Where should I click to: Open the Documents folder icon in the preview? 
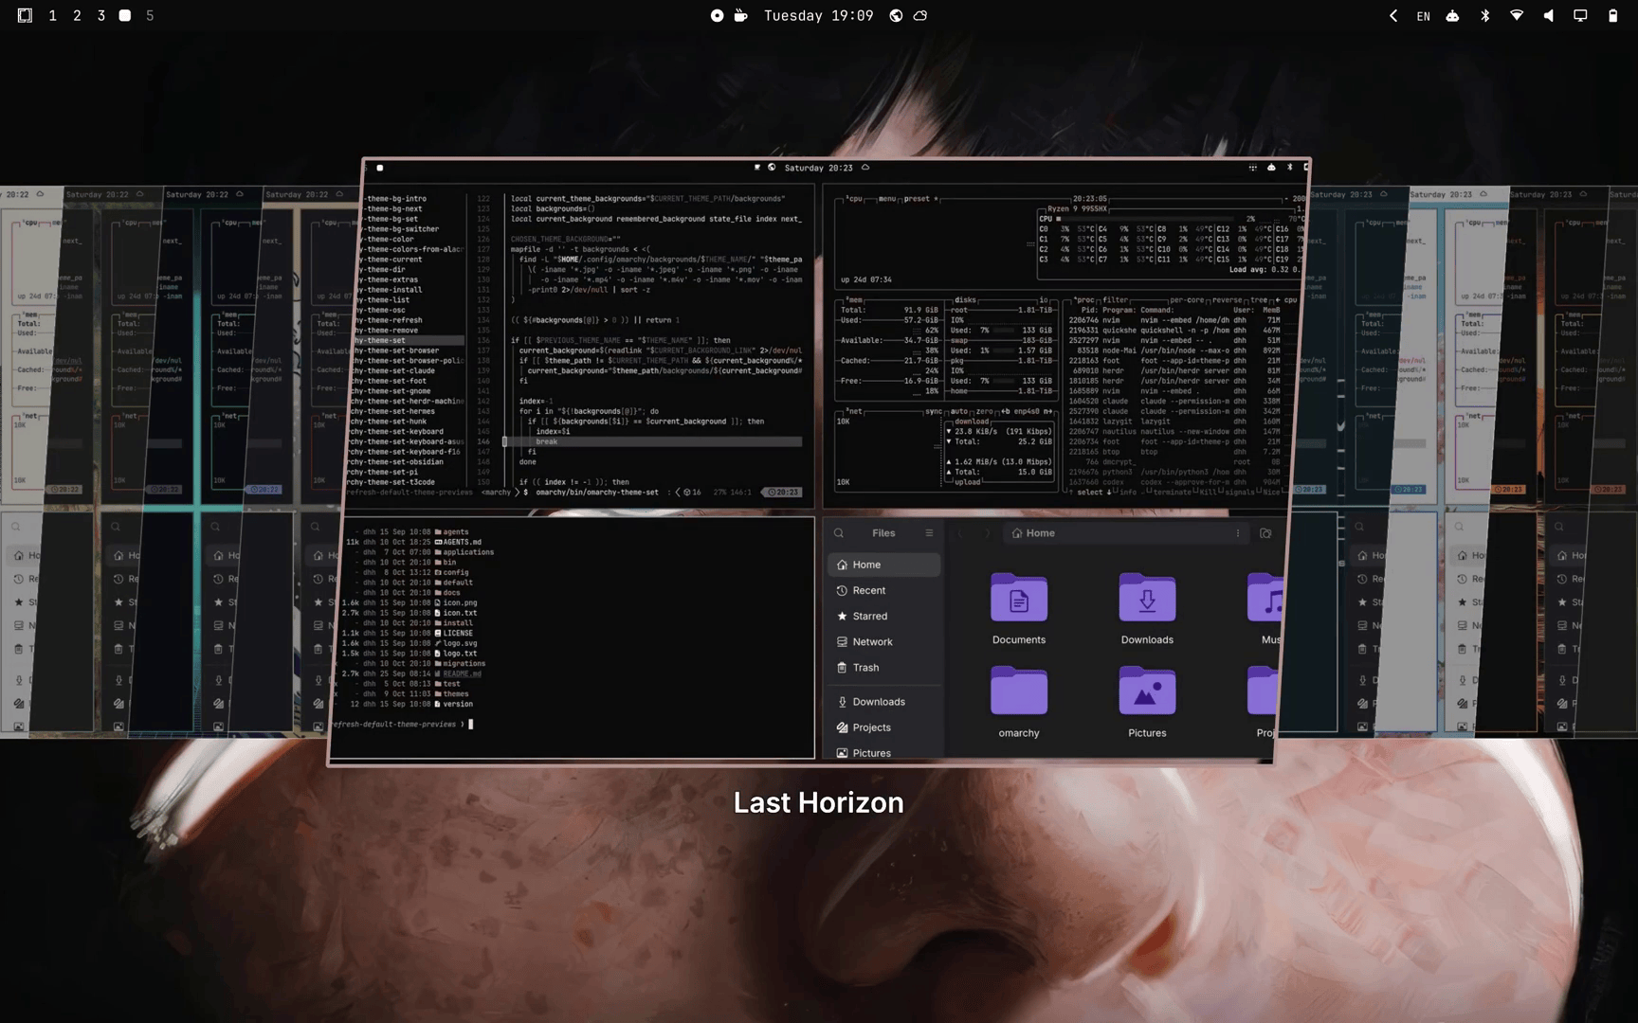point(1019,598)
